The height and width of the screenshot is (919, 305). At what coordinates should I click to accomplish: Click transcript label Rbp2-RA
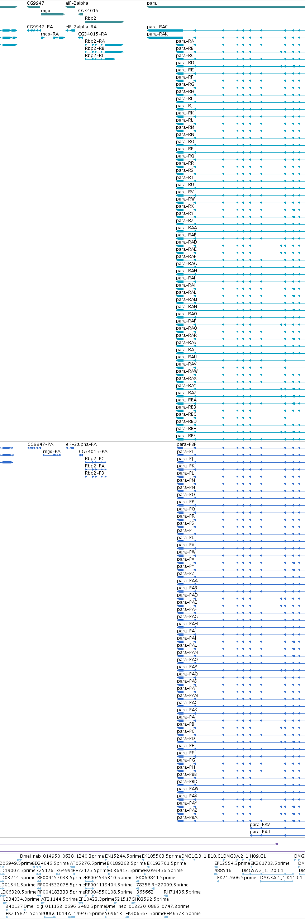pos(95,41)
